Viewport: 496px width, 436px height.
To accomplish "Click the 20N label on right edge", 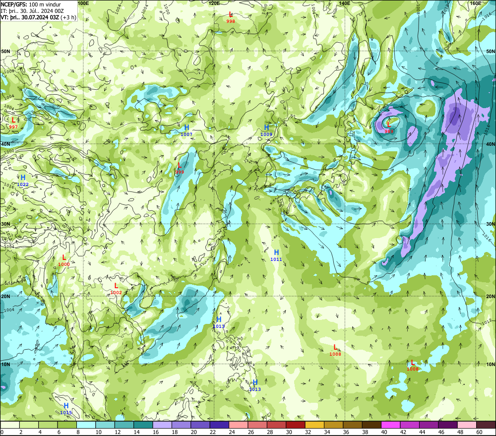I will click(x=491, y=297).
